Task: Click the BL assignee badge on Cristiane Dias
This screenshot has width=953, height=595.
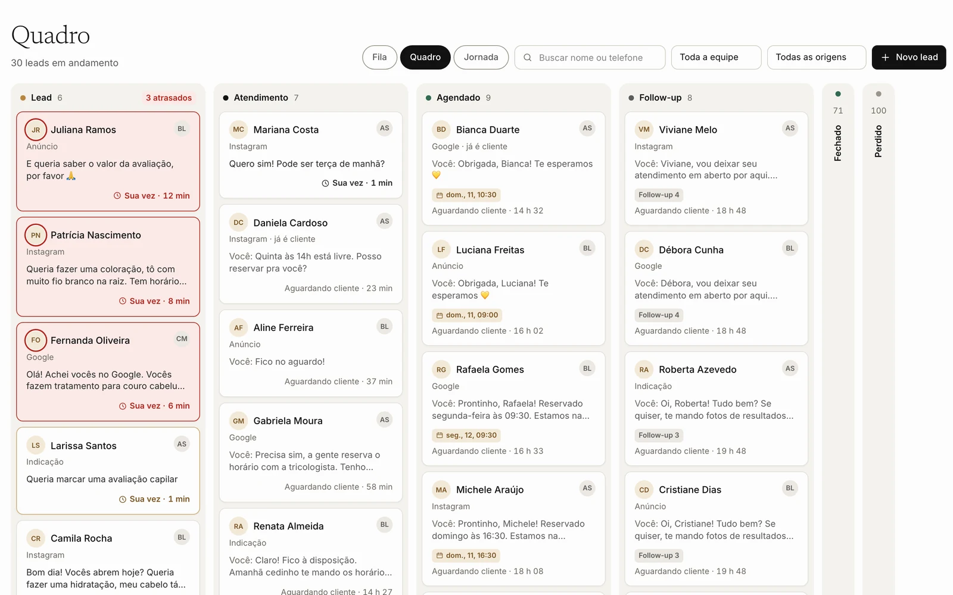Action: click(790, 488)
